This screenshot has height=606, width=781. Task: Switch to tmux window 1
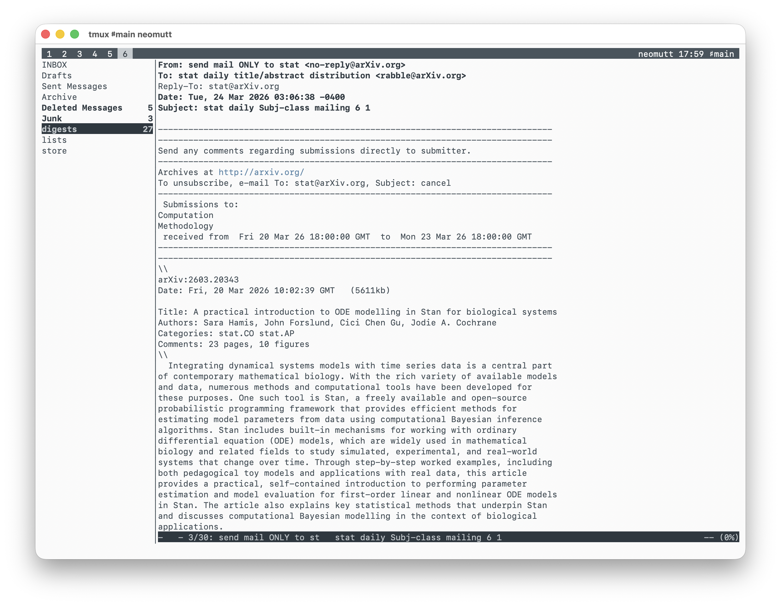pyautogui.click(x=49, y=54)
